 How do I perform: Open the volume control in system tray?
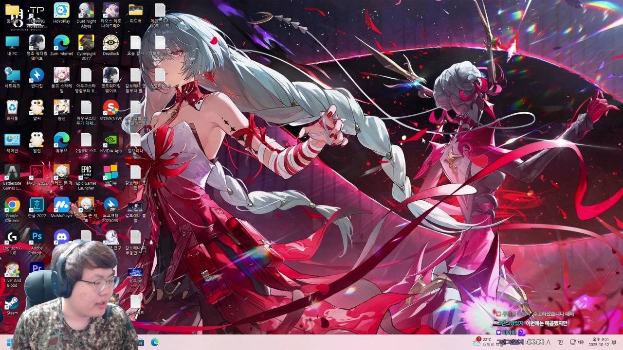[x=581, y=342]
